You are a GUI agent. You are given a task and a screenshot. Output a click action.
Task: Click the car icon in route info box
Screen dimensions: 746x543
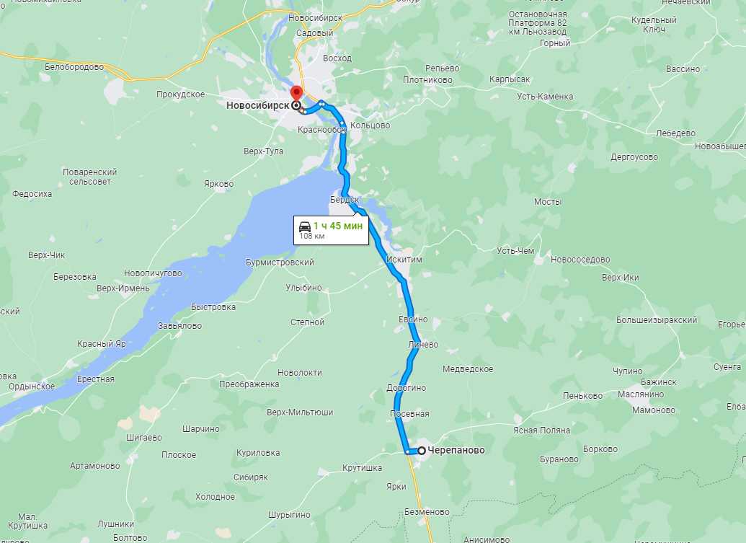(304, 226)
